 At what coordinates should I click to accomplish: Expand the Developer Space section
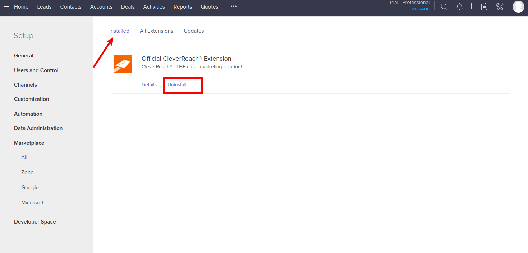tap(35, 222)
